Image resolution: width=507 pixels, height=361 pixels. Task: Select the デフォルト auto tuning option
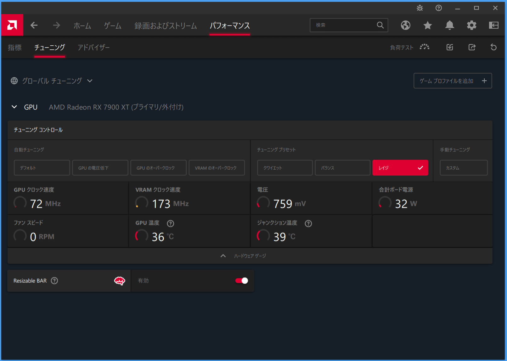point(42,168)
